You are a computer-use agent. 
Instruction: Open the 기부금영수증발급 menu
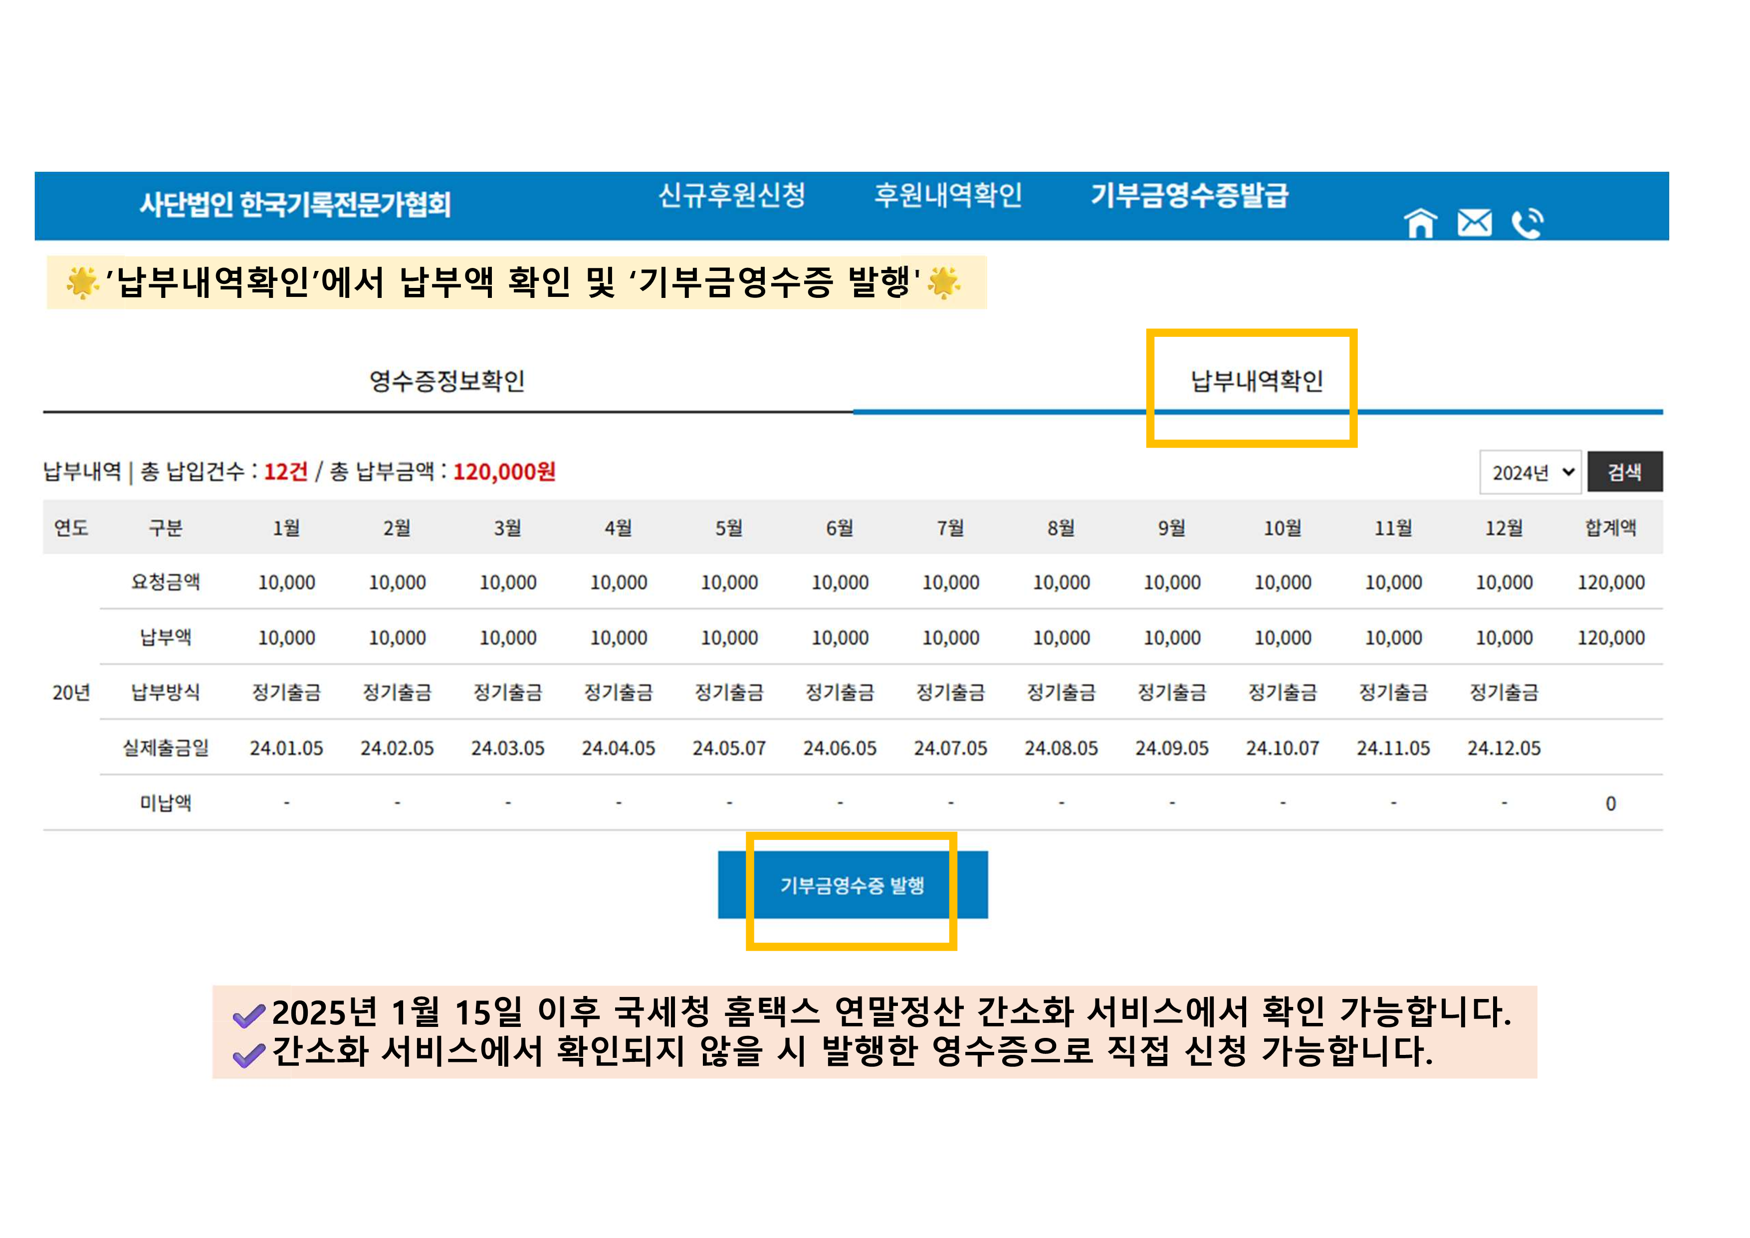point(1189,195)
